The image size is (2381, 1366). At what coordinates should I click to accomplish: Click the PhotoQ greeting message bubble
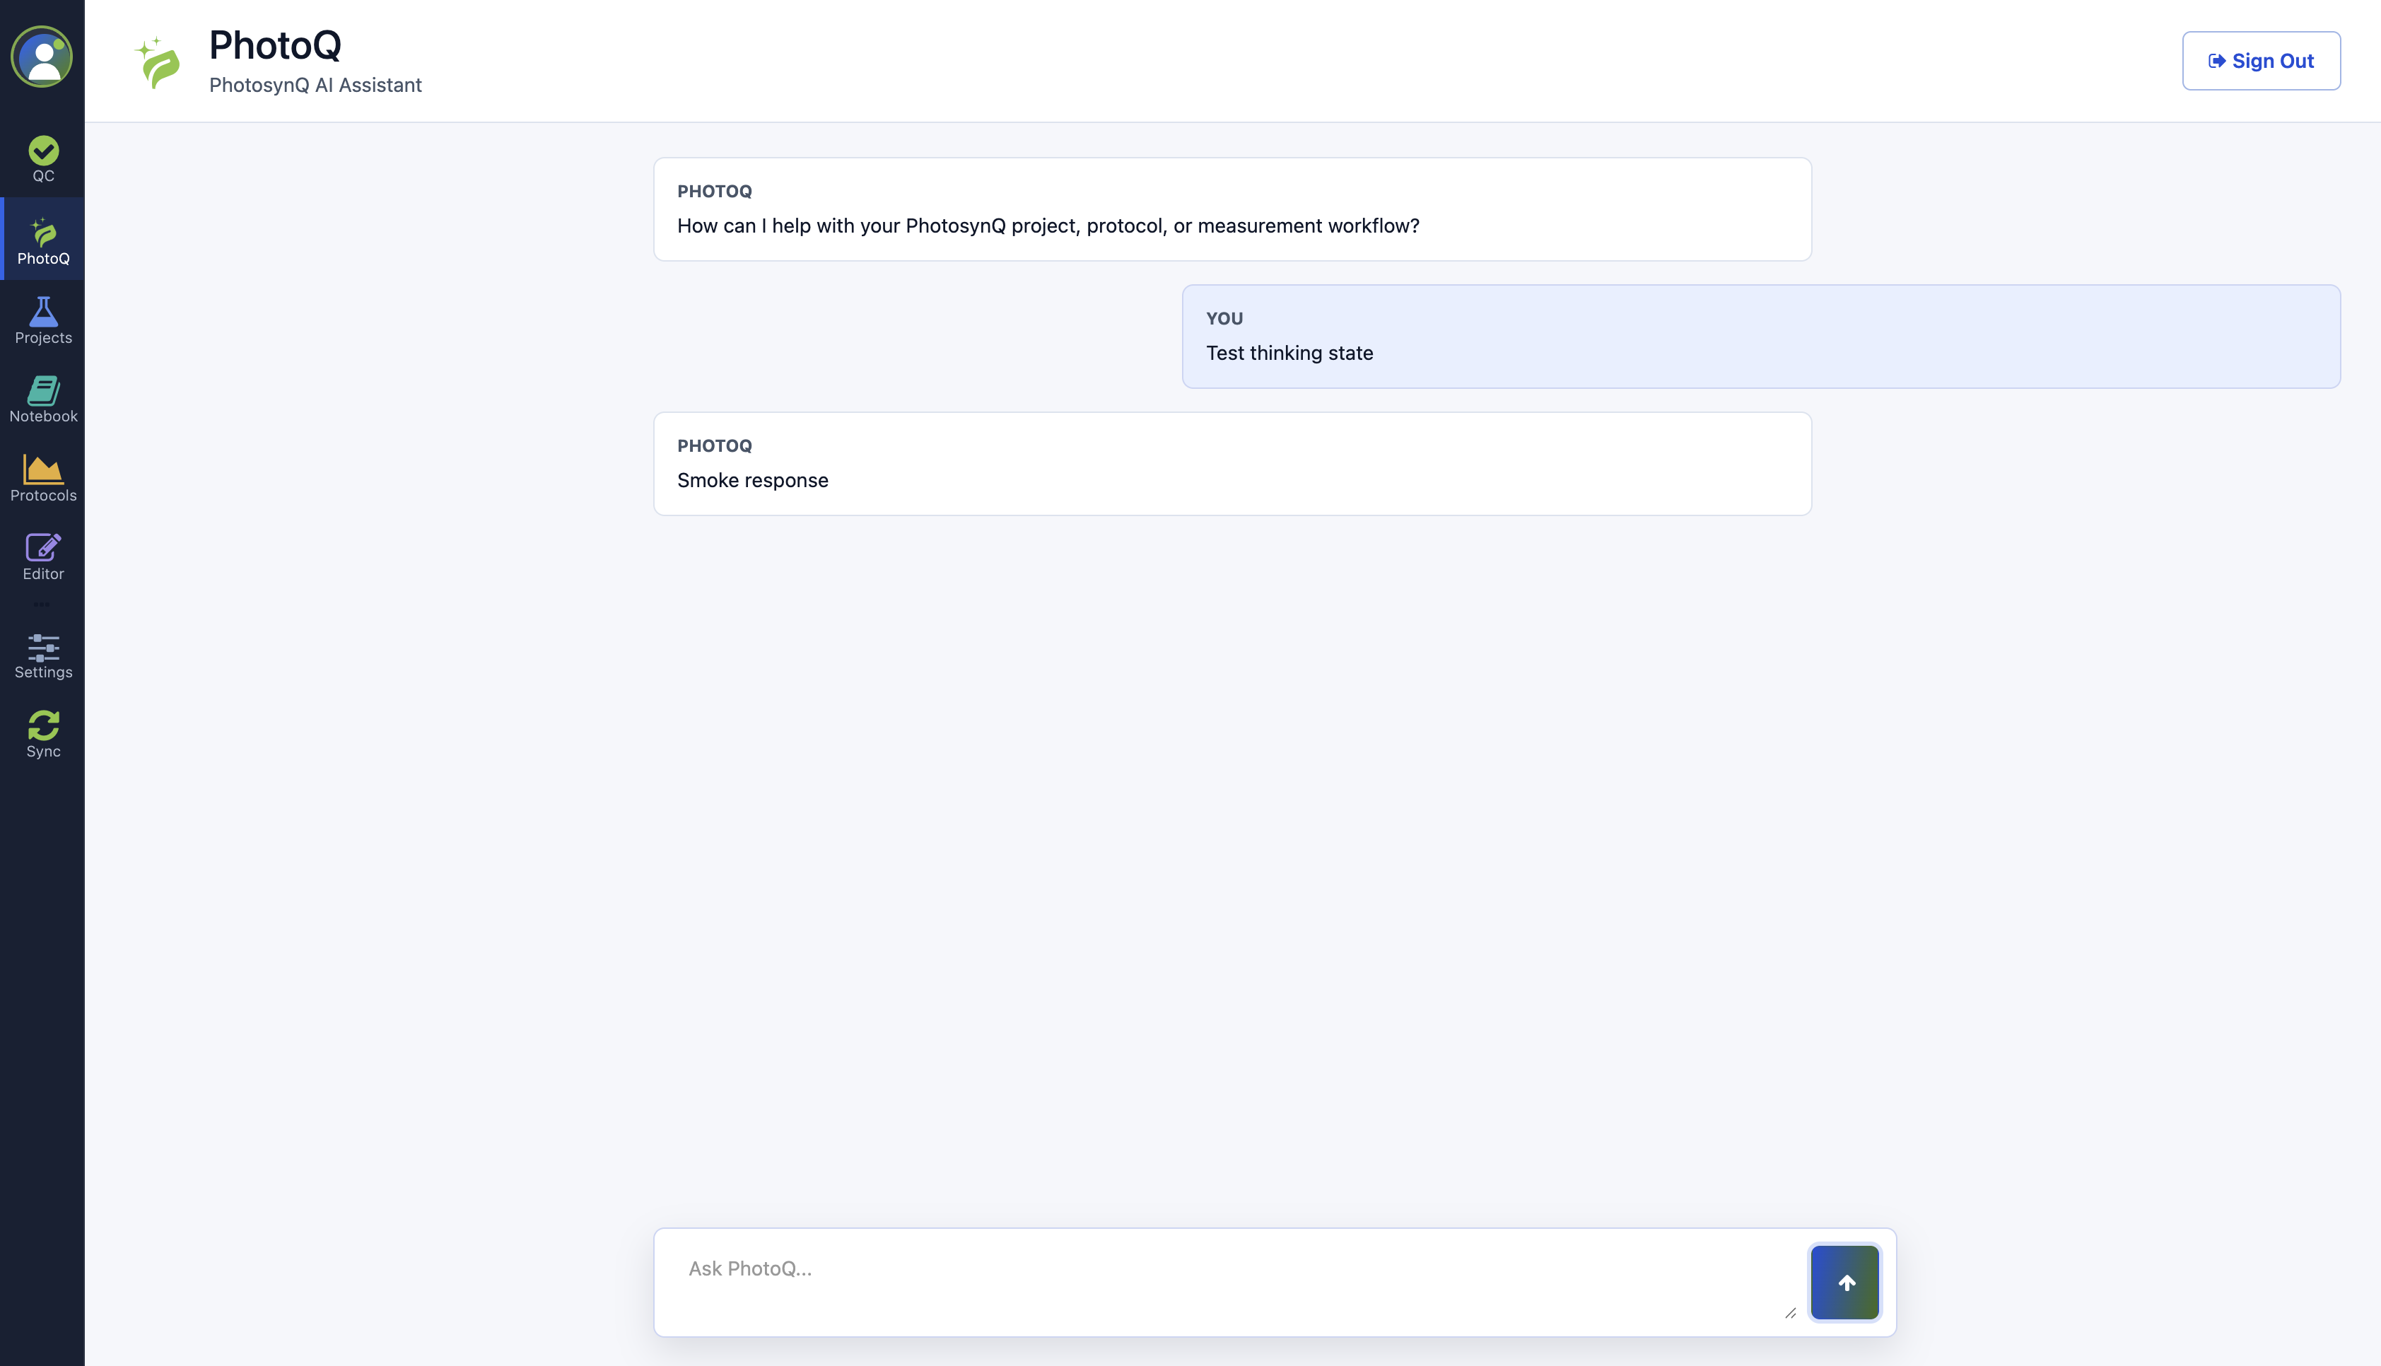1232,209
